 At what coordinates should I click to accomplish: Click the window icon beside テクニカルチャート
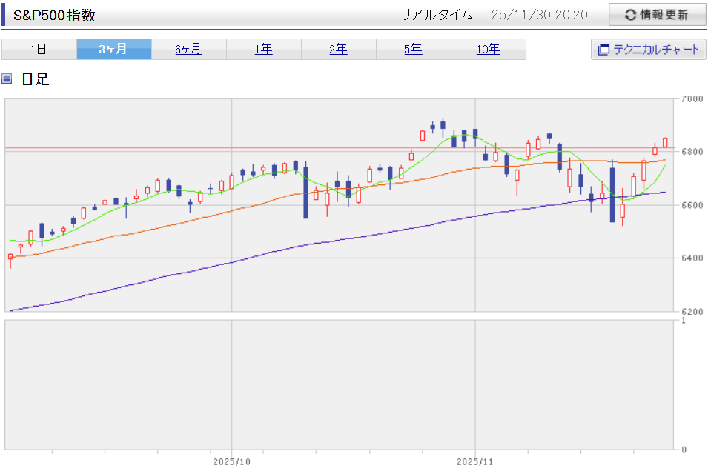[x=603, y=50]
